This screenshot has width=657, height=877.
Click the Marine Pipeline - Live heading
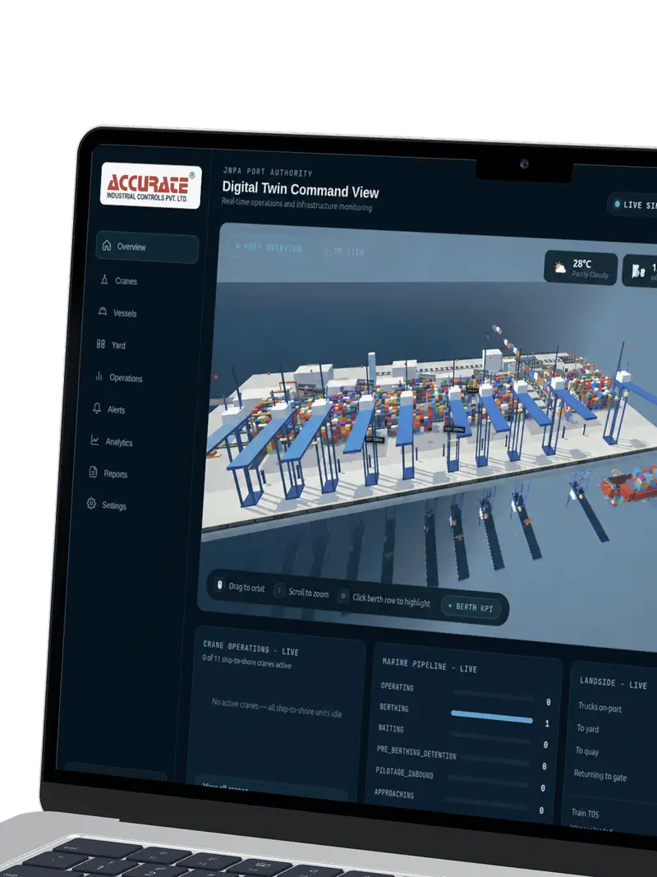pos(430,666)
